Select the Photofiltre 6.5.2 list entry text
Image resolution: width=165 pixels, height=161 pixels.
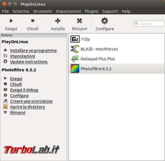pyautogui.click(x=96, y=69)
